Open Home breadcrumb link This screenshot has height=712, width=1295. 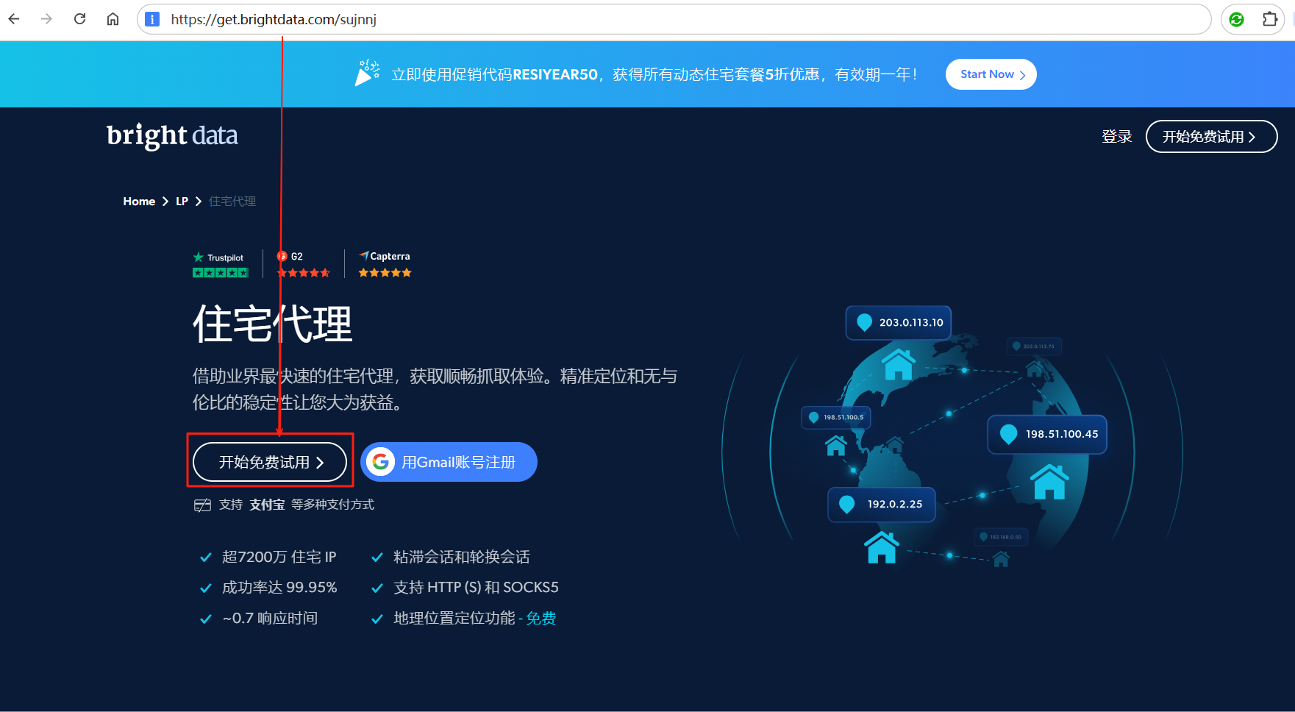(139, 202)
